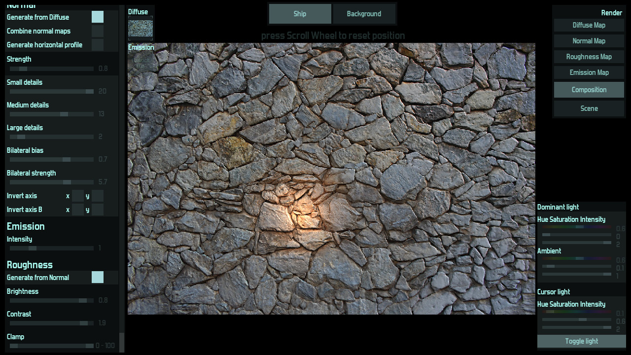Render the Diffuse Map

click(589, 25)
